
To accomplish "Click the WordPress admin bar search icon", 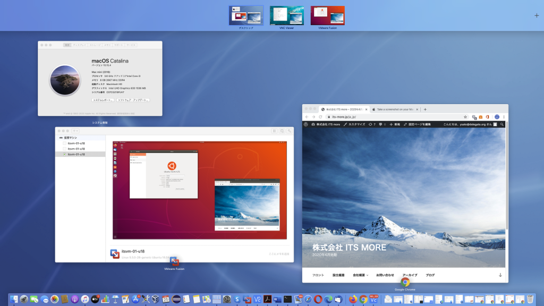I will coord(503,124).
